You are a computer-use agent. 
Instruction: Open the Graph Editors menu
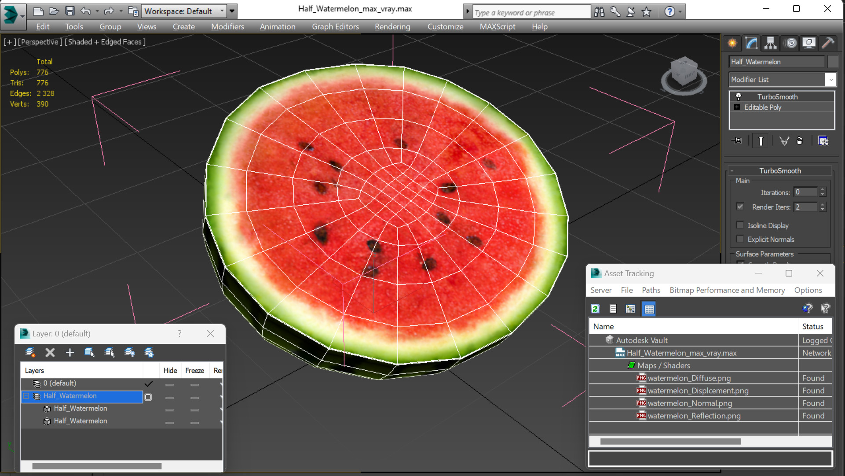[x=335, y=26]
